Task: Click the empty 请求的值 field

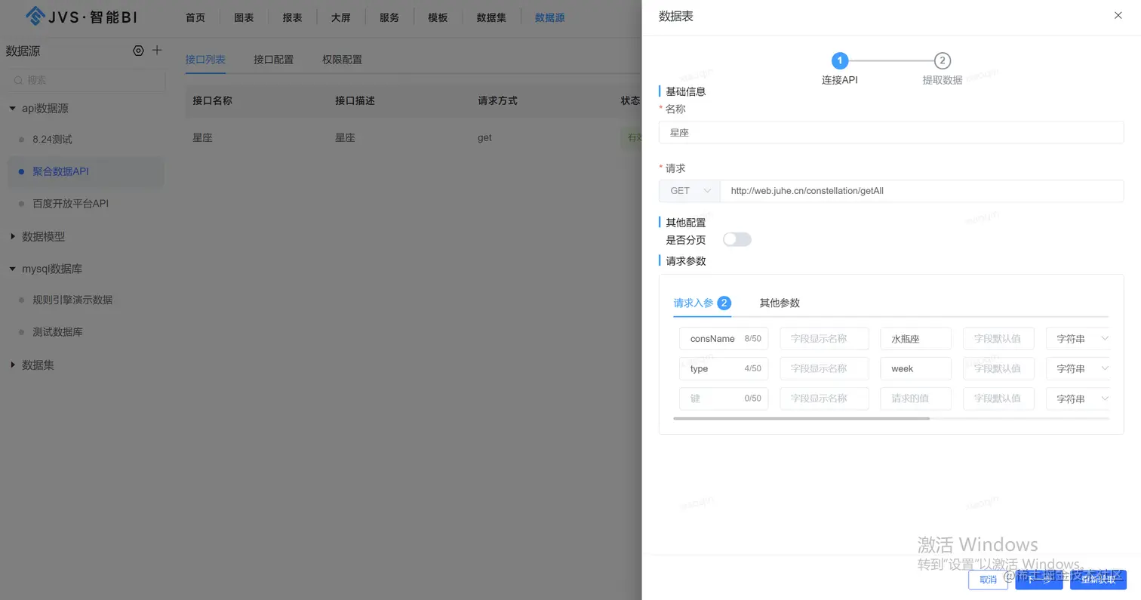Action: pos(915,398)
